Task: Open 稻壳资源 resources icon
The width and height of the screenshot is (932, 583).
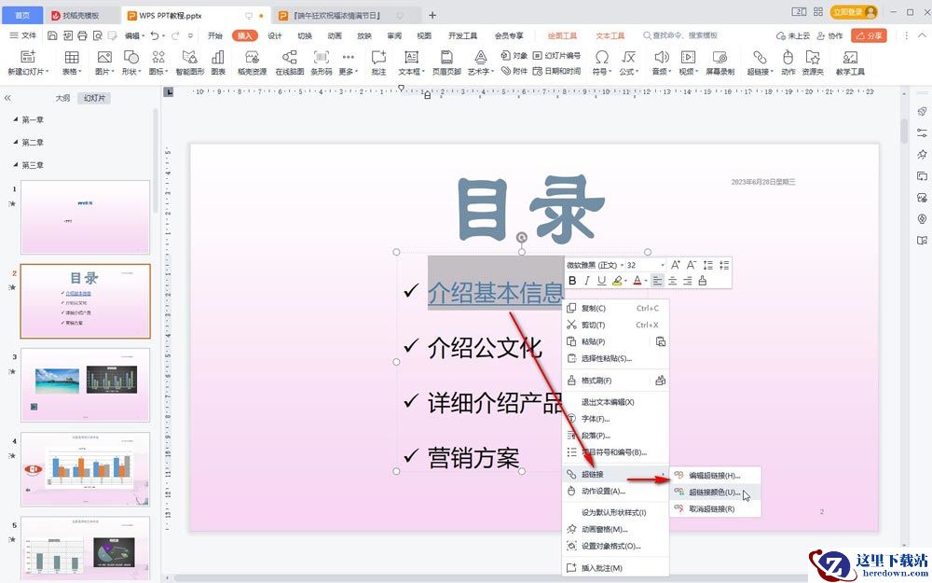Action: (x=252, y=57)
